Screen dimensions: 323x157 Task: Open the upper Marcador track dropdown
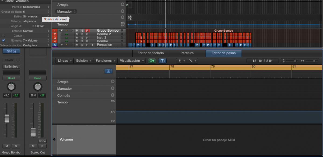(66, 12)
